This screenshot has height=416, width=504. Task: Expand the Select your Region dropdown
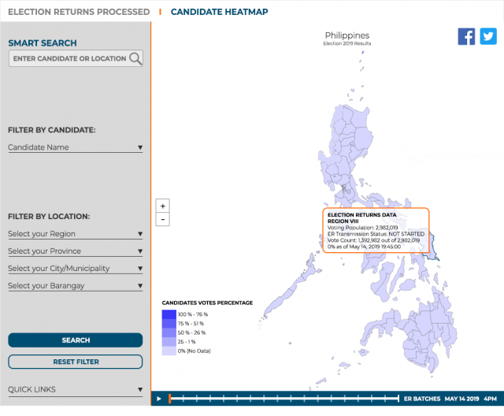pos(75,234)
